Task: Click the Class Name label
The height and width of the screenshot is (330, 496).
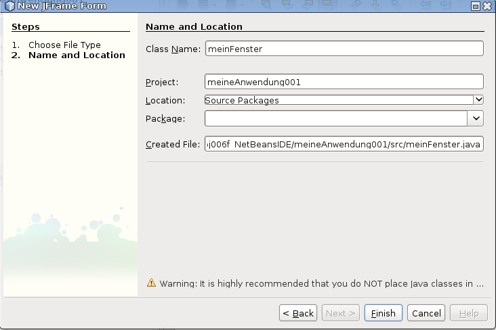Action: tap(173, 49)
